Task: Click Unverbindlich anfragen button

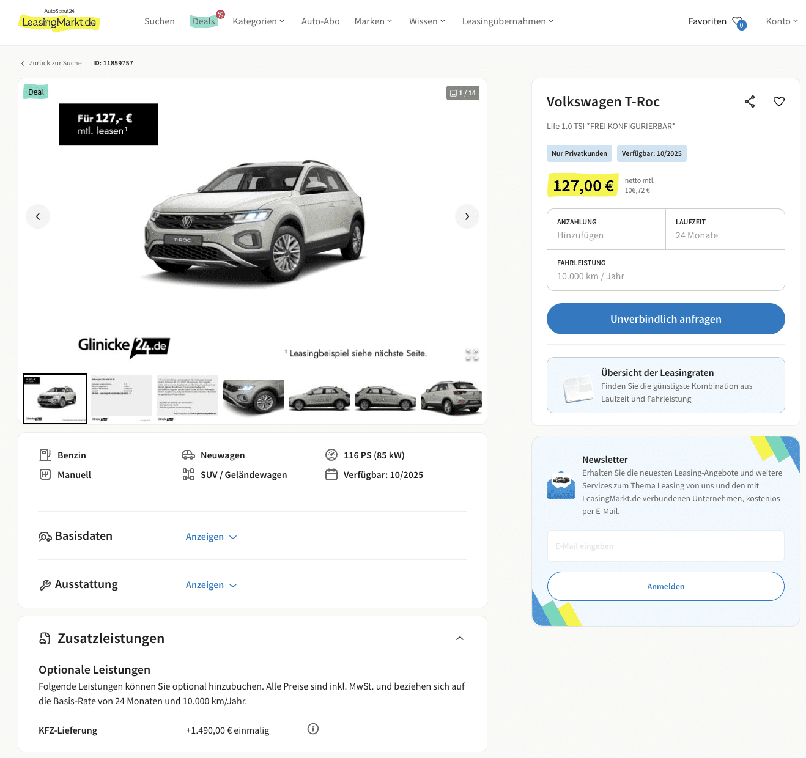Action: 666,319
